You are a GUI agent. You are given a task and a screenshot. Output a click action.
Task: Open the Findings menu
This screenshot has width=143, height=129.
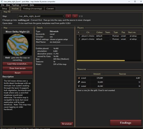[15, 5]
